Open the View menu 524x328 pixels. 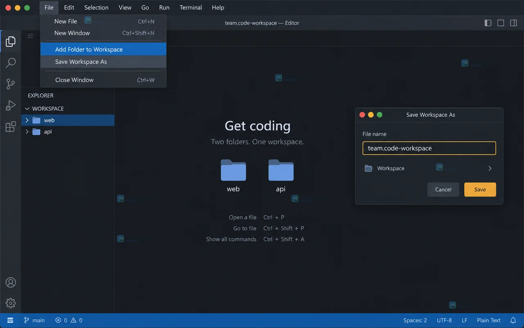[x=125, y=7]
